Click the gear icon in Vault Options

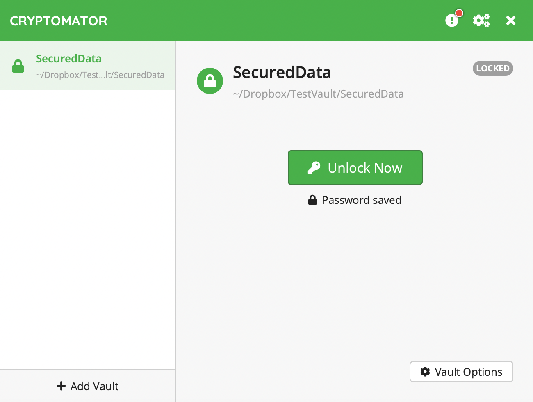point(425,372)
